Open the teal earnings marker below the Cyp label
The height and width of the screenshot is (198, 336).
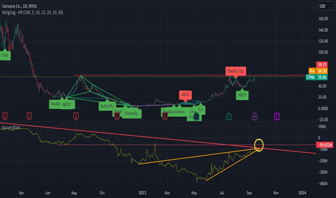tap(196, 117)
